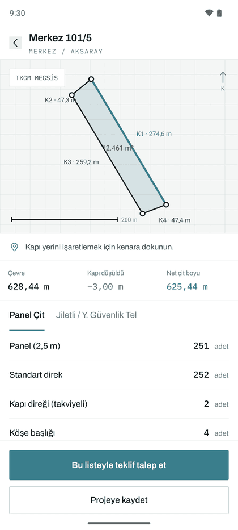
Task: Tap the K4 · 47,4 m edge label
Action: (175, 220)
